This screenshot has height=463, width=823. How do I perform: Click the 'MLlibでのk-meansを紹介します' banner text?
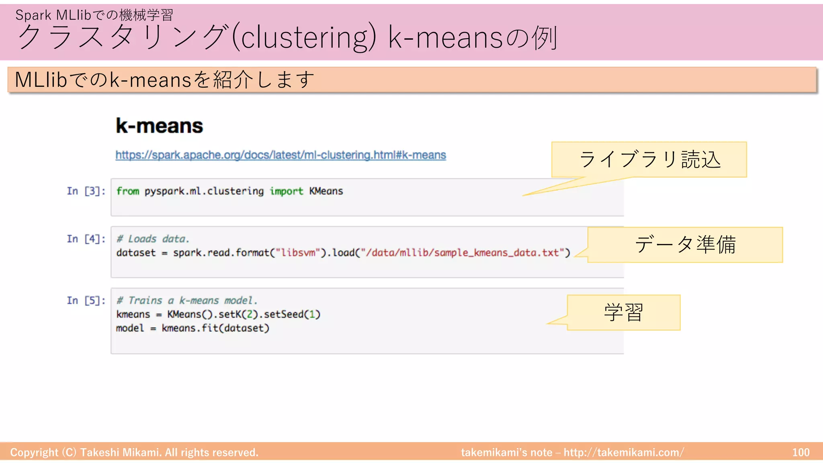click(164, 80)
